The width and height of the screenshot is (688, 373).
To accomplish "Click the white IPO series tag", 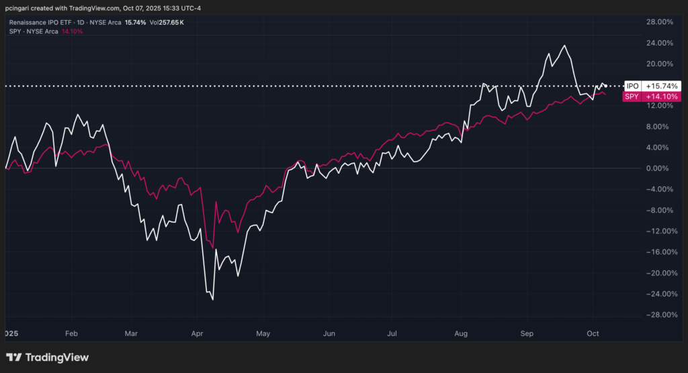I will coord(632,87).
